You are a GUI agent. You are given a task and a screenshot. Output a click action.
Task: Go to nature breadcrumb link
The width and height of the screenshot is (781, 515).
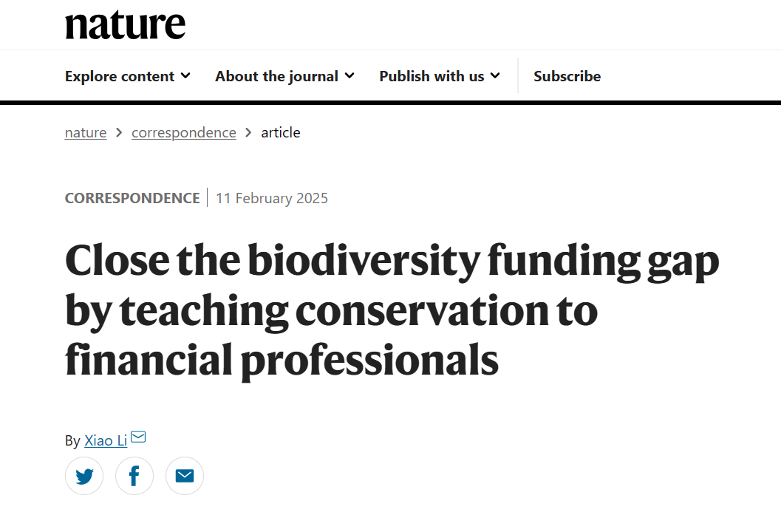[x=86, y=133]
